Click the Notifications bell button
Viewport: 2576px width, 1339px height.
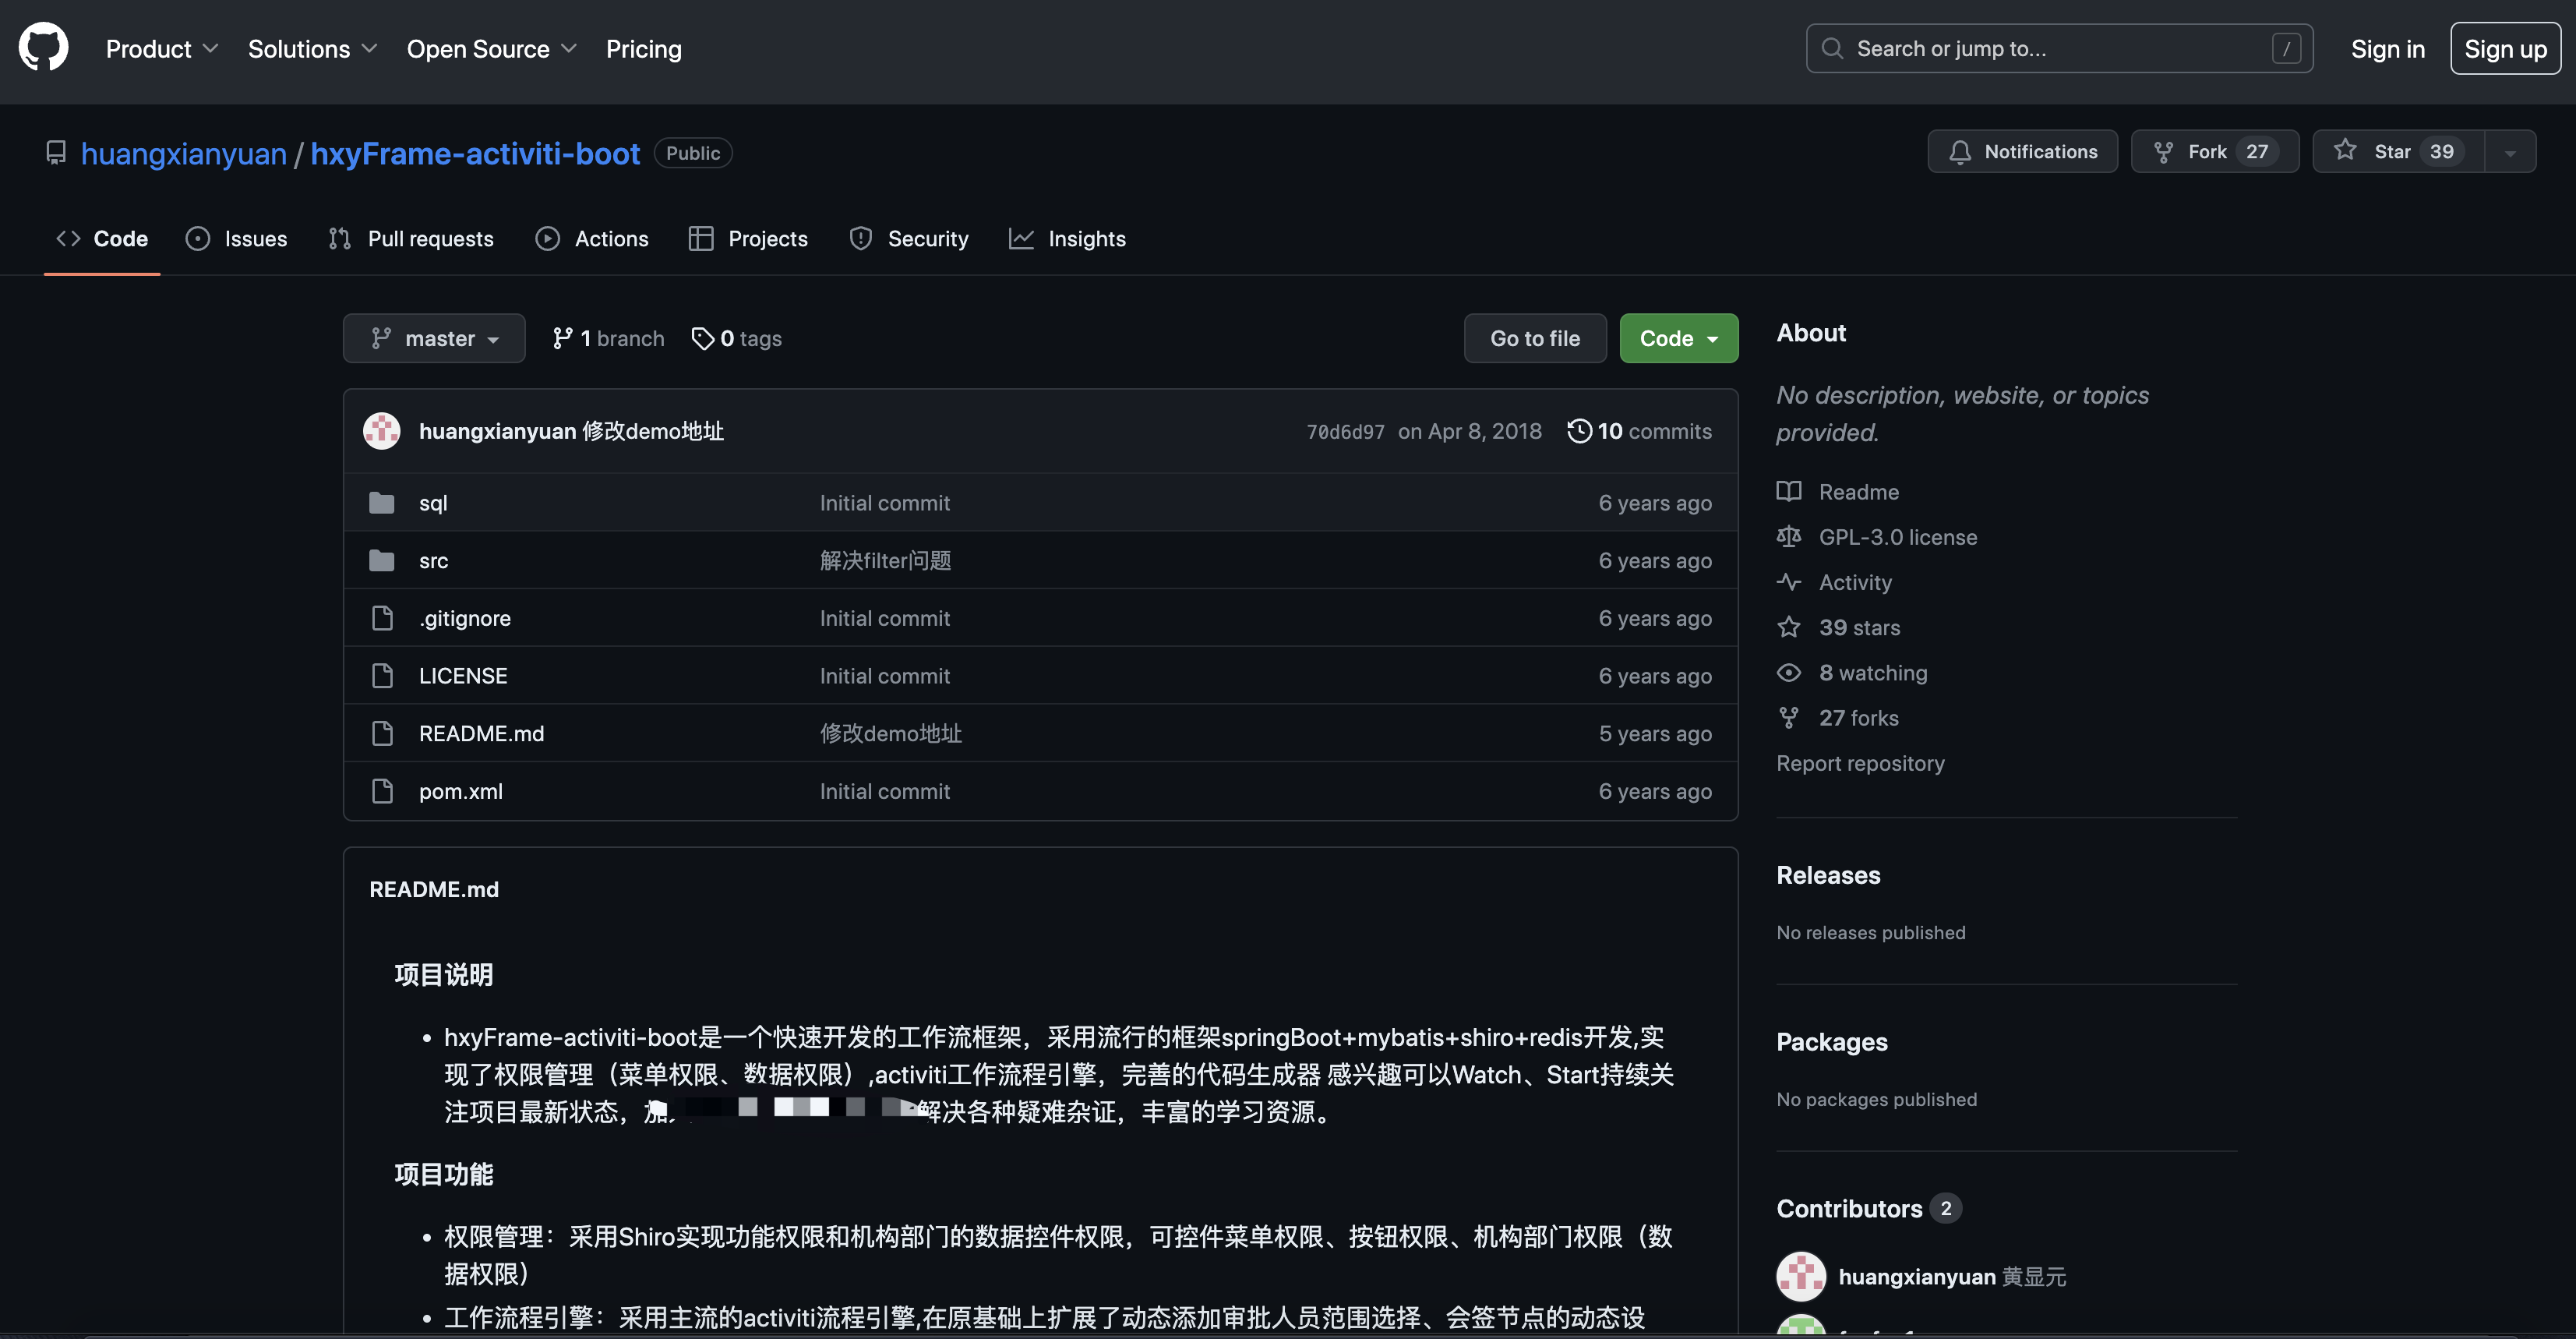point(2022,151)
